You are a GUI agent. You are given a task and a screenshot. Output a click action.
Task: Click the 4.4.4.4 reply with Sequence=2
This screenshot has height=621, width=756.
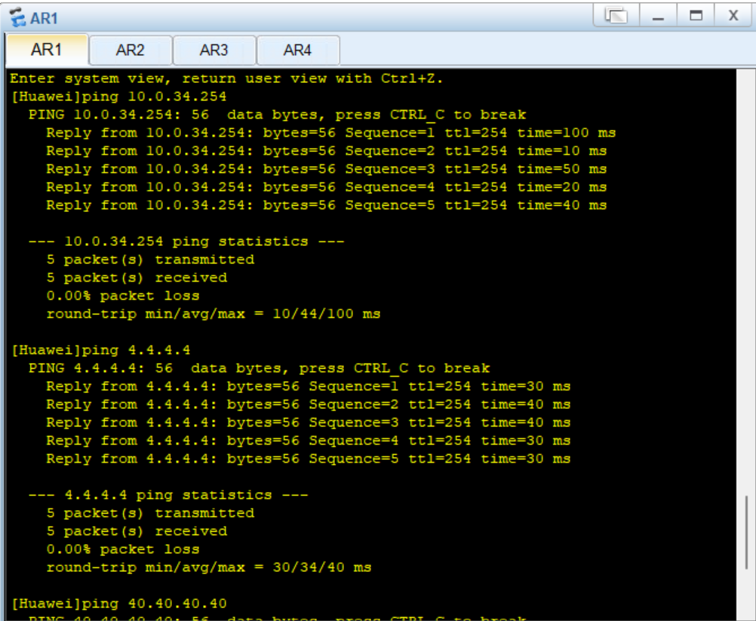click(x=308, y=404)
